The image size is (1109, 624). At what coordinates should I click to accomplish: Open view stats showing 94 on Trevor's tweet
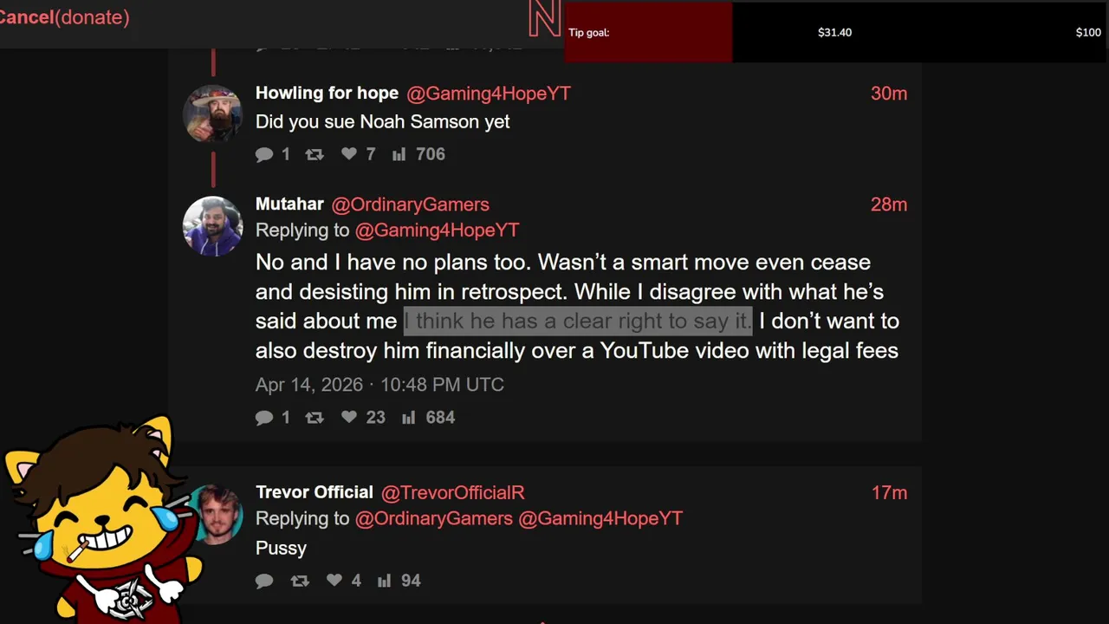click(384, 581)
